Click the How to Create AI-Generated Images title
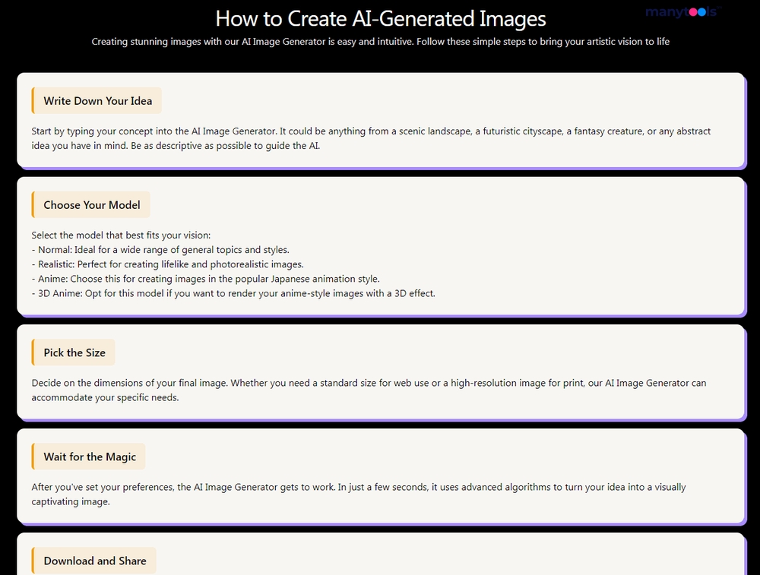 [381, 18]
